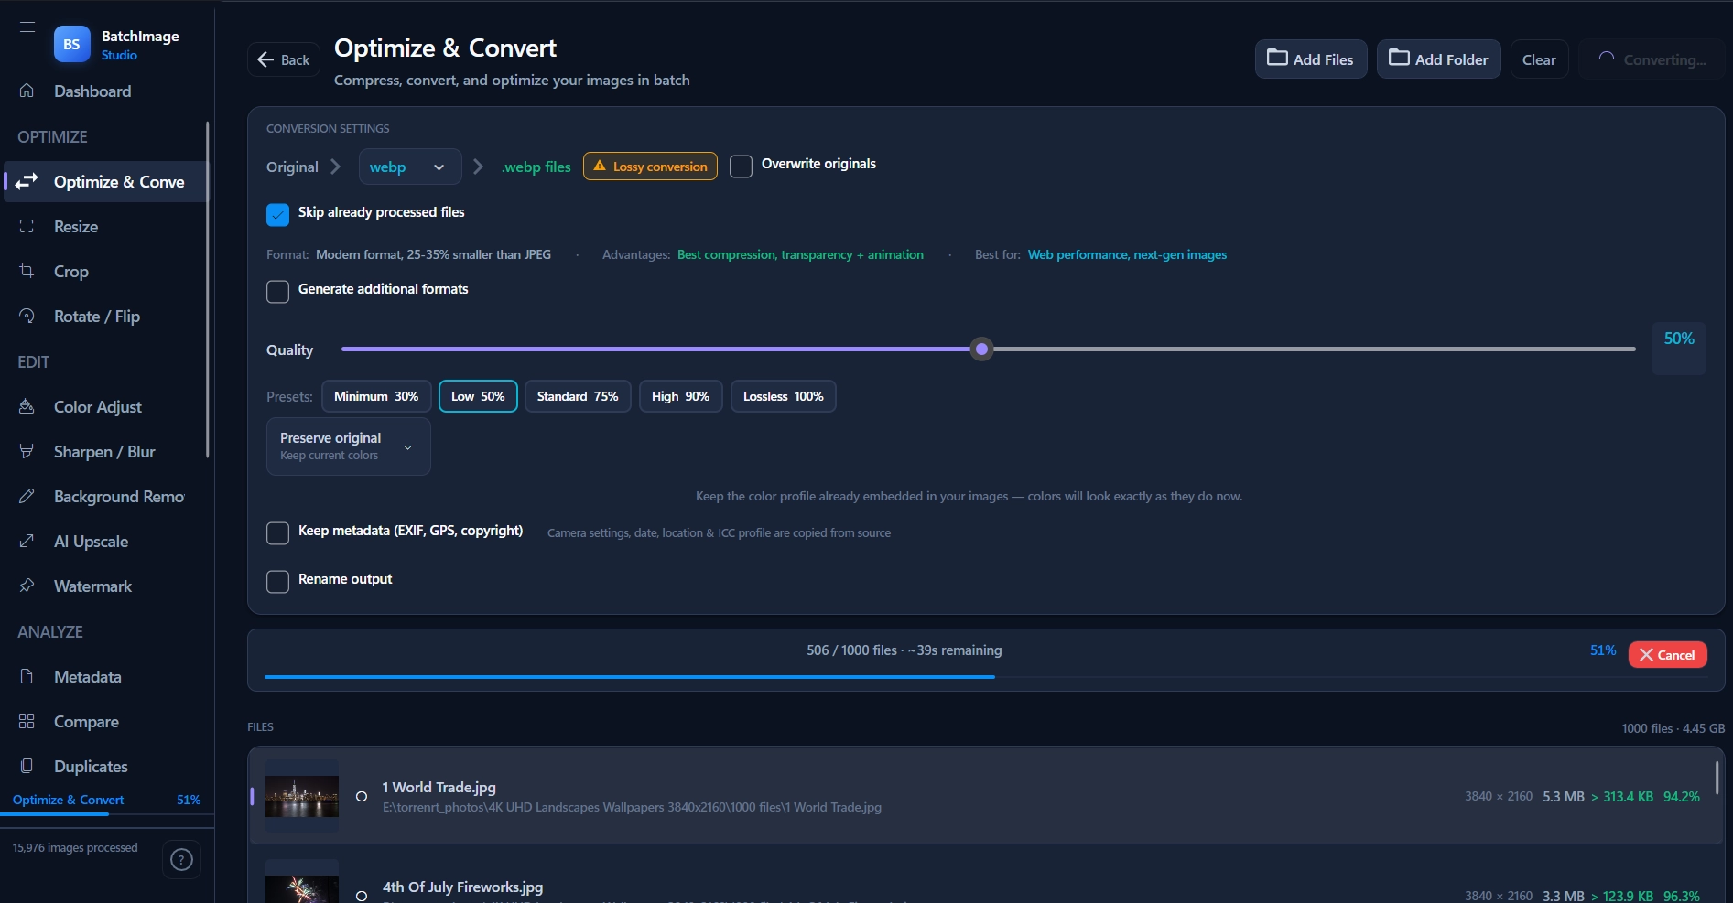Choose the Standard 75% preset
1733x903 pixels.
[578, 396]
